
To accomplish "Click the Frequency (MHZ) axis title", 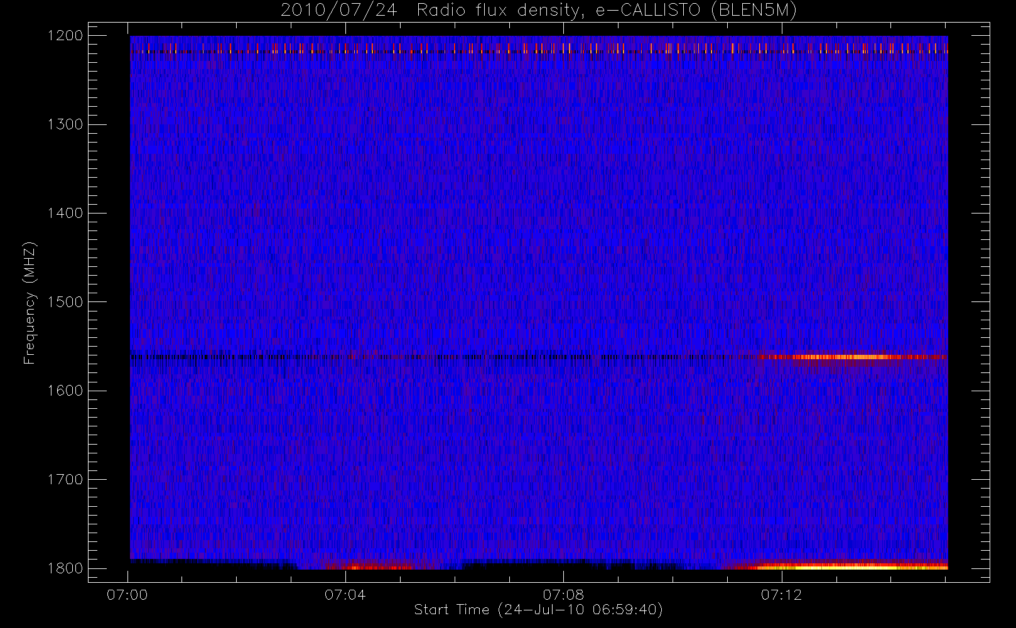I will click(x=30, y=303).
